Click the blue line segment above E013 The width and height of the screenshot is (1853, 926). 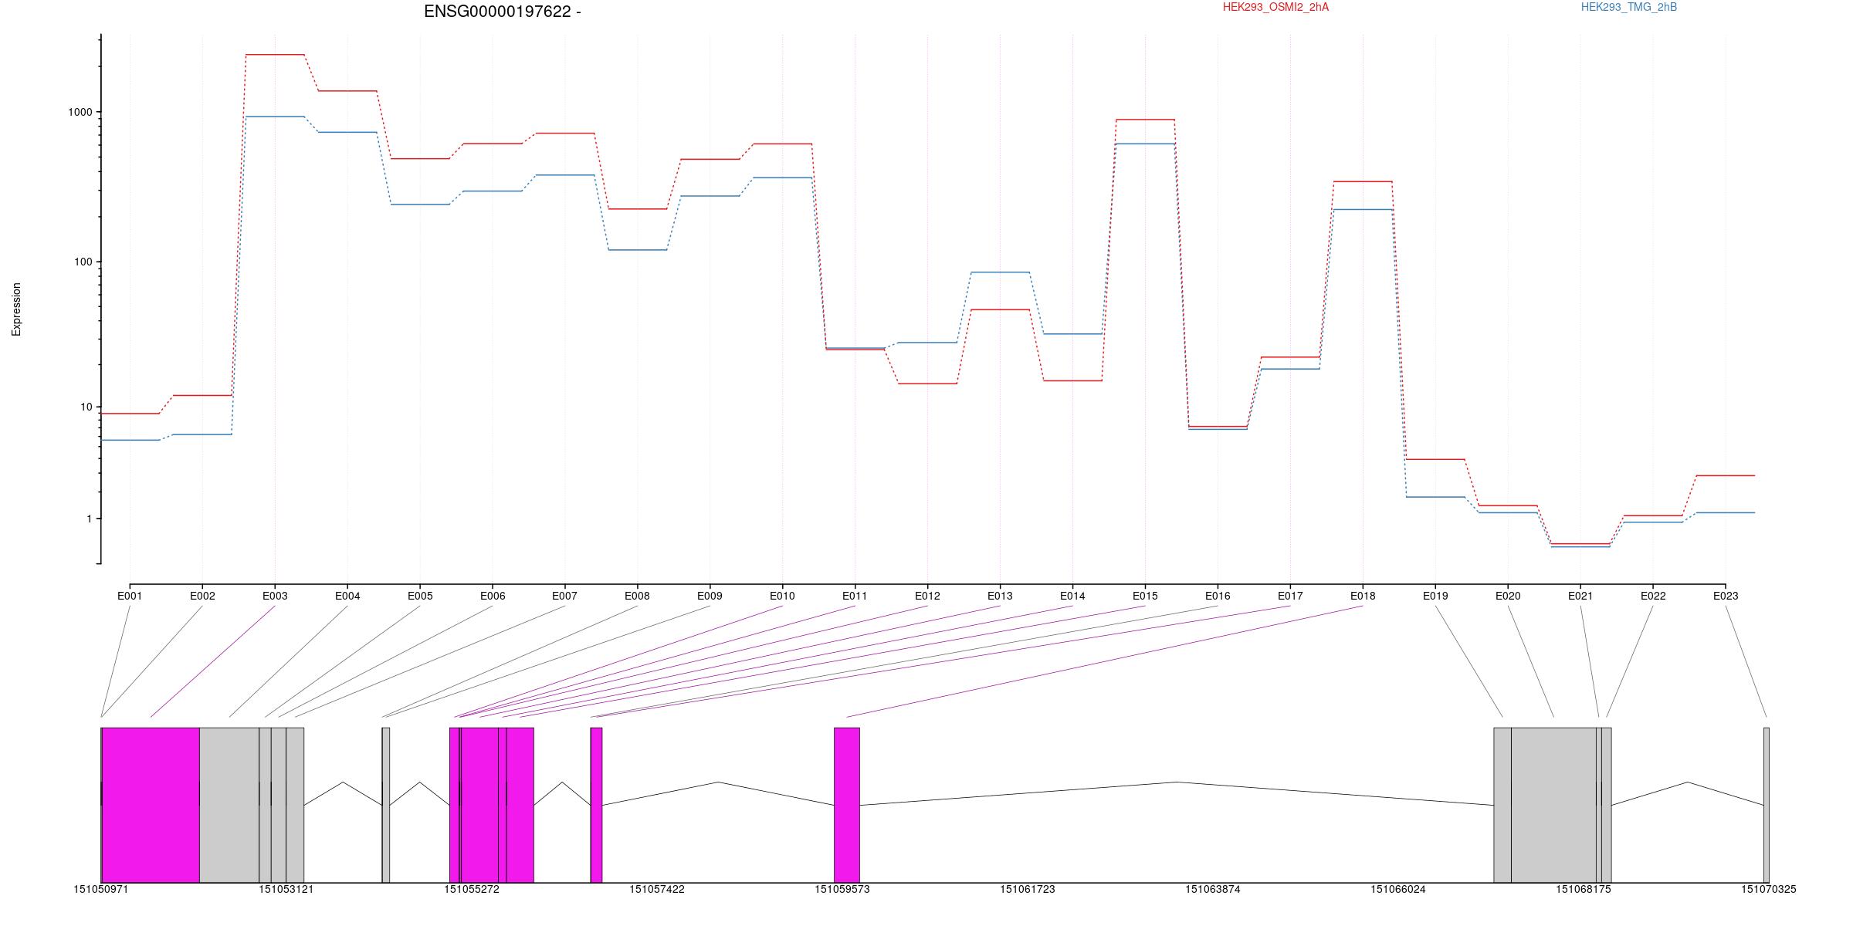[1000, 272]
